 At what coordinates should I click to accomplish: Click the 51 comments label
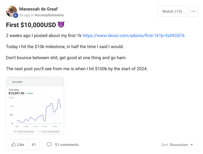tap(67, 145)
